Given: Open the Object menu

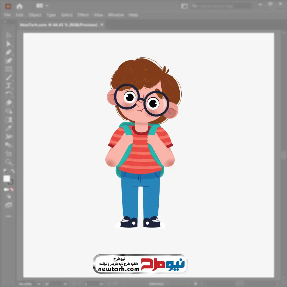Looking at the screenshot, I should point(34,15).
